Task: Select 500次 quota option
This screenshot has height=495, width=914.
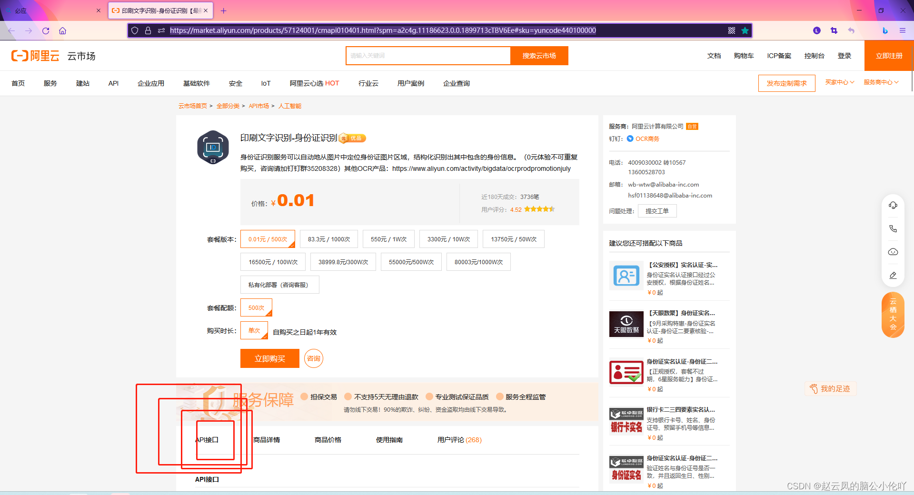Action: tap(256, 307)
